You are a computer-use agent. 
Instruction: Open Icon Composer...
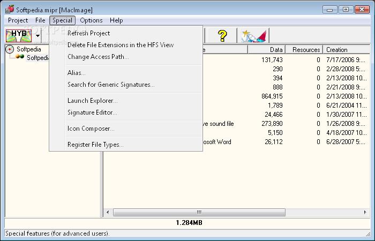click(126, 129)
